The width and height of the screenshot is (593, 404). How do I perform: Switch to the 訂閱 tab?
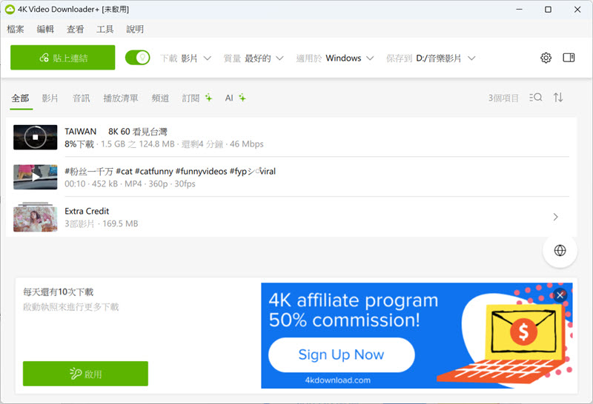pos(196,98)
